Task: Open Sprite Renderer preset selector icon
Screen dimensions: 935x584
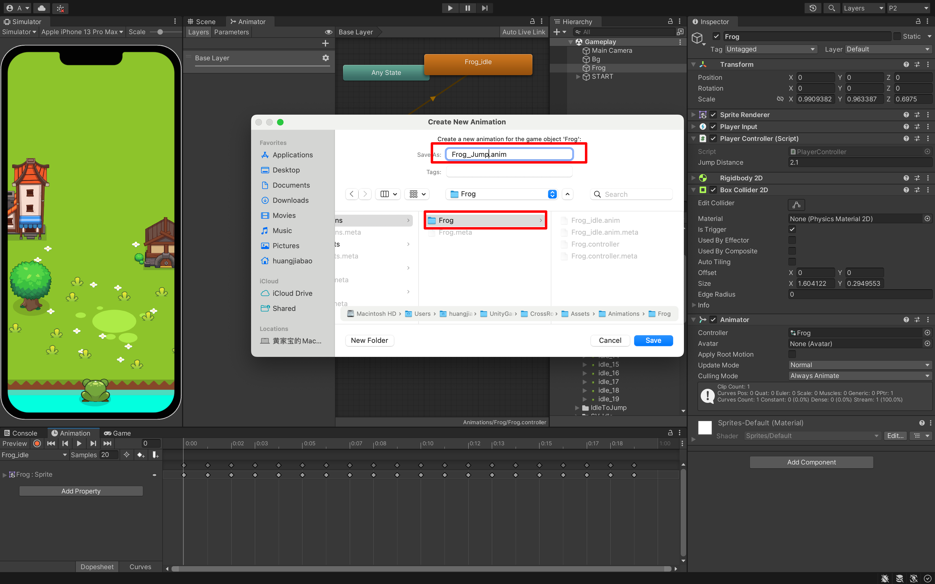Action: [917, 115]
